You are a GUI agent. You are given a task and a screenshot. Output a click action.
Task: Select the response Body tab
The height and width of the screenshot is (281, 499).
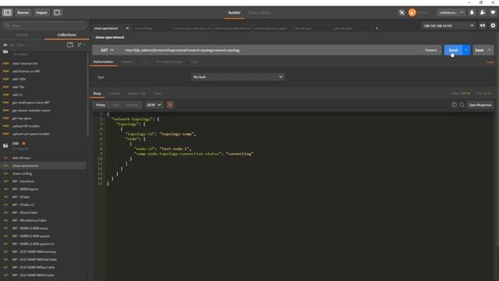tap(97, 94)
